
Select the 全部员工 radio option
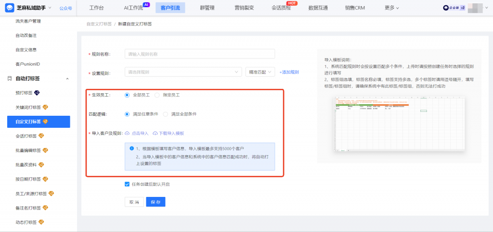pyautogui.click(x=127, y=95)
